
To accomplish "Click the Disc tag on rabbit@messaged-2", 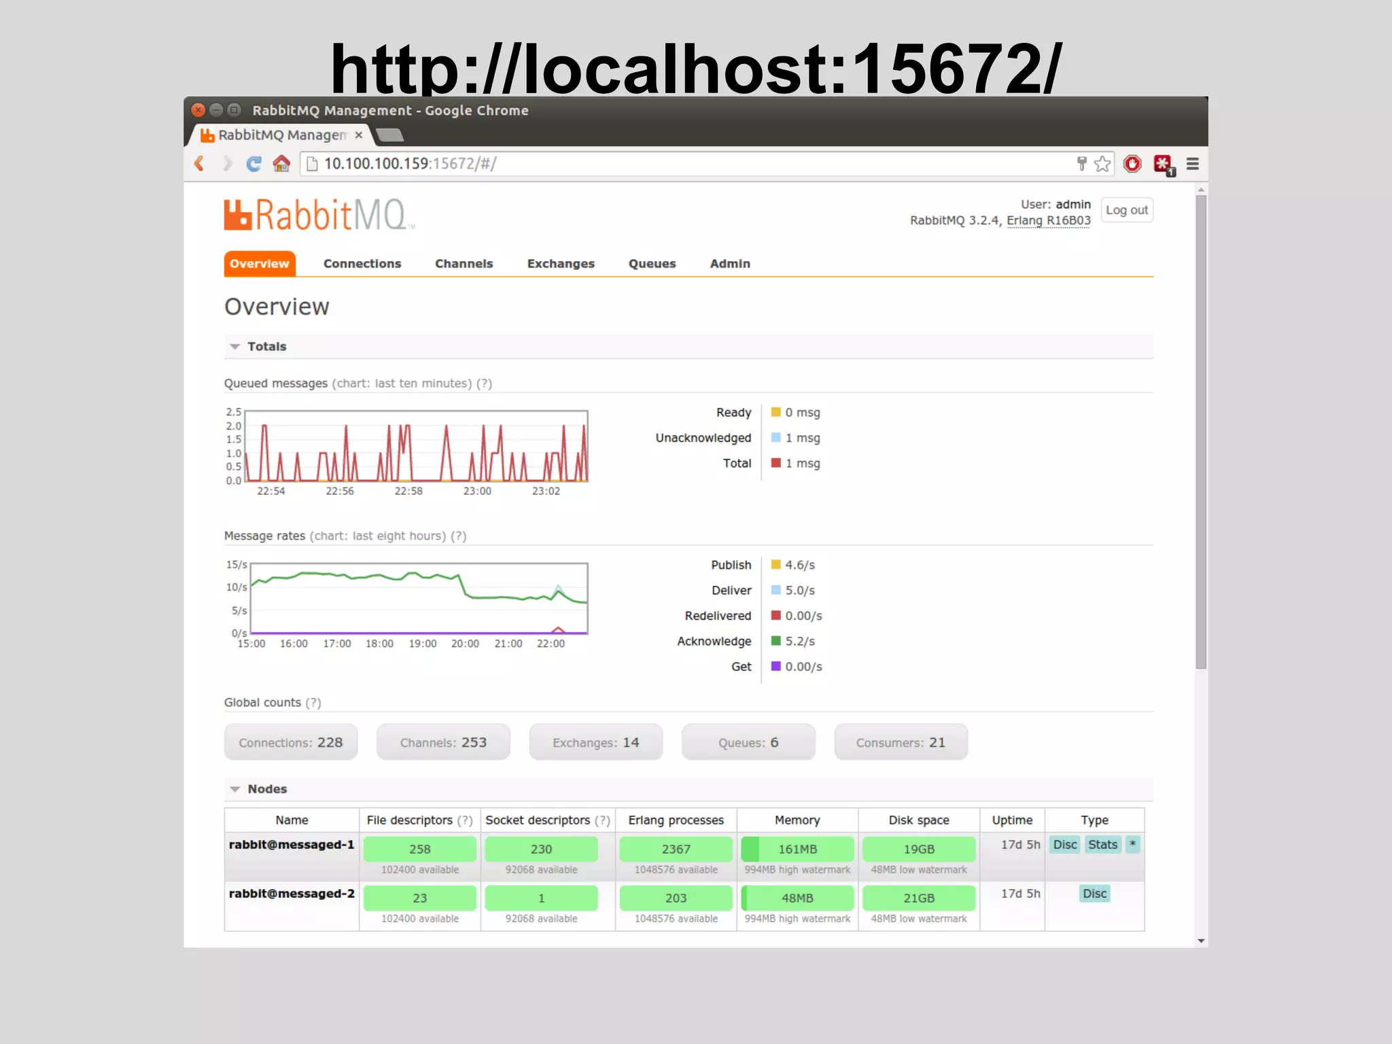I will [x=1094, y=894].
